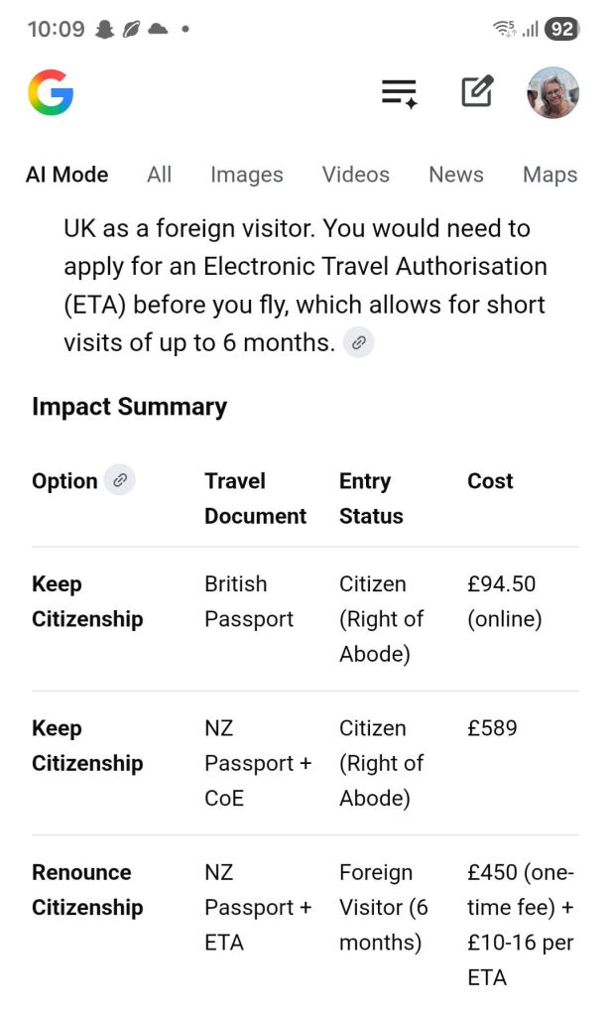
Task: Tap link icon beside Option header
Action: (x=119, y=480)
